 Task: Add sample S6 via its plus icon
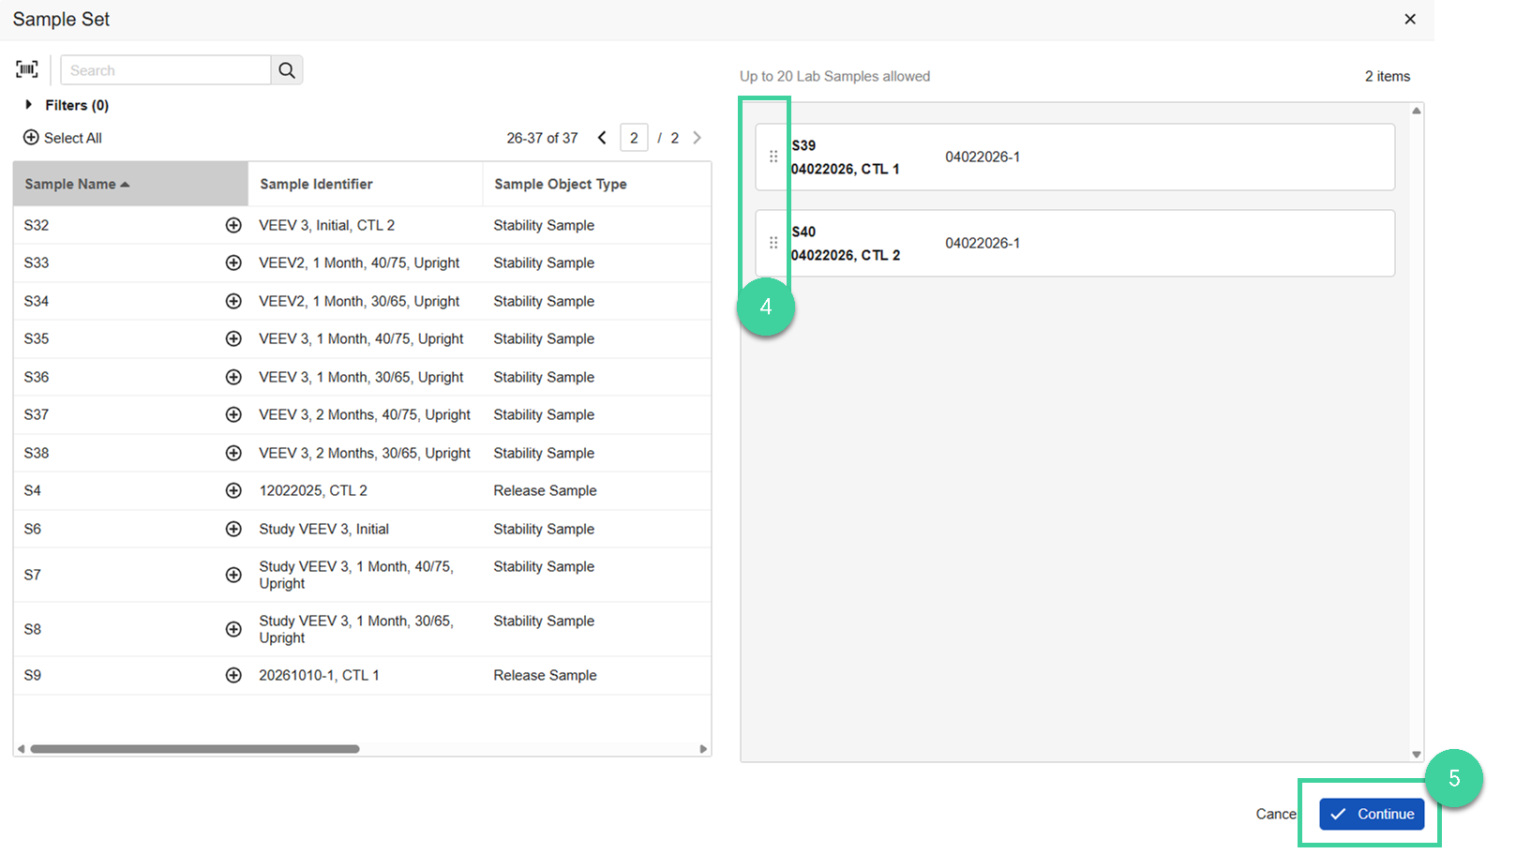233,529
